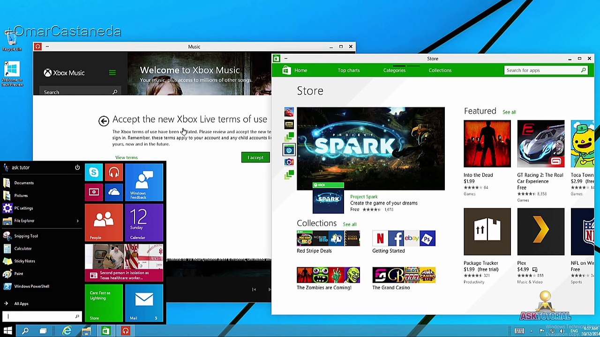Open the Store tile in Start menu
The image size is (600, 337).
tap(104, 303)
